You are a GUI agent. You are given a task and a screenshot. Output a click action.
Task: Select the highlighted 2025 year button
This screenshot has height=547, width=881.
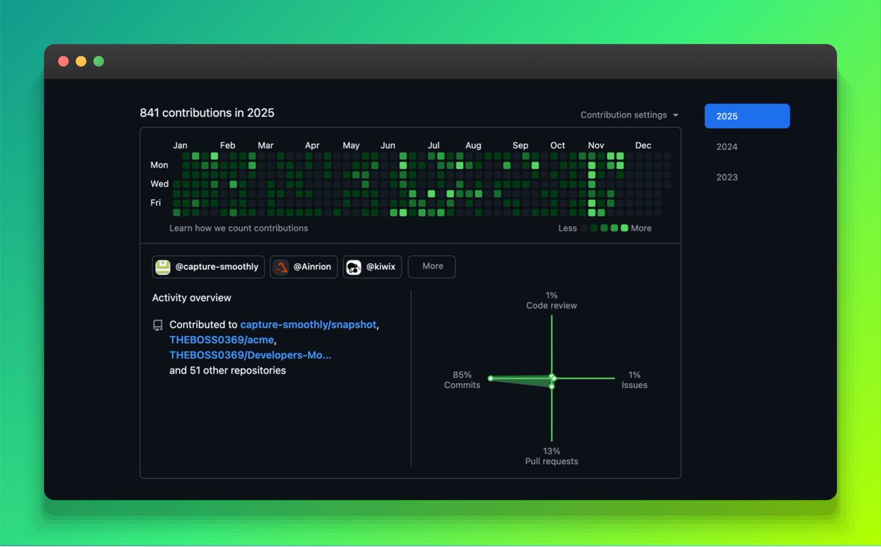747,115
